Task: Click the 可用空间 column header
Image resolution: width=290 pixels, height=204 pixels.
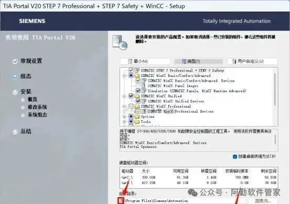Action: [x=181, y=171]
